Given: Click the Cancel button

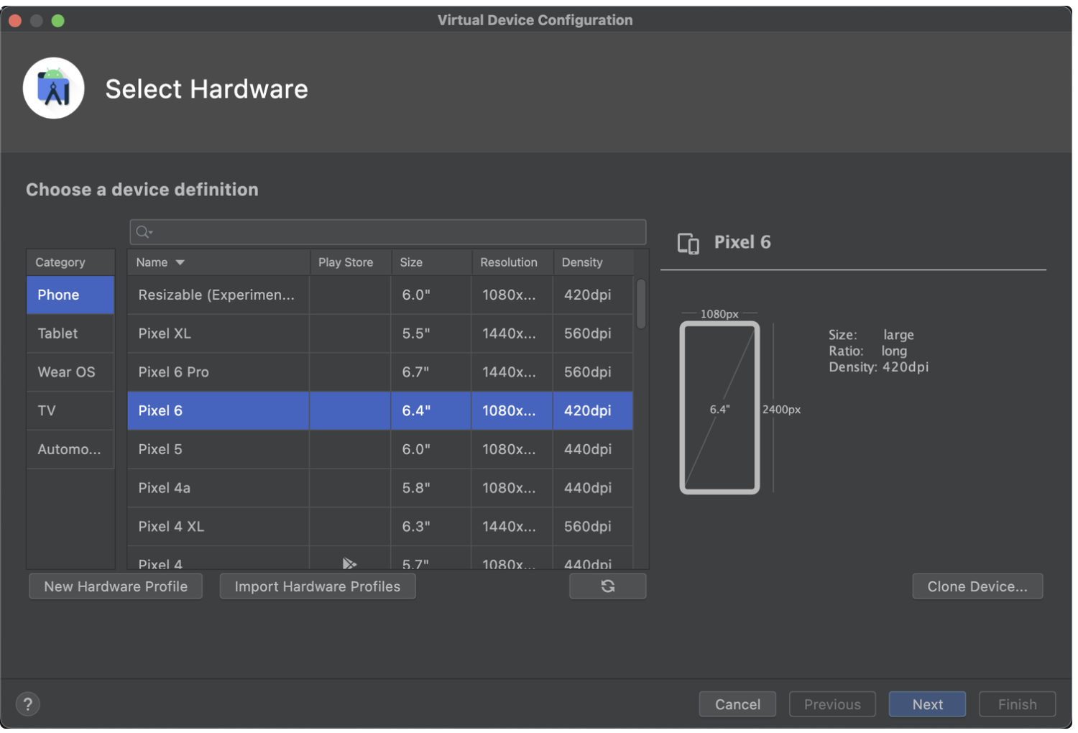Looking at the screenshot, I should coord(737,704).
